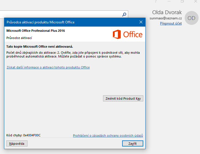Click the text Tato kopie Microsoft Office není aktivovaná
The width and height of the screenshot is (200, 154).
[x=40, y=47]
